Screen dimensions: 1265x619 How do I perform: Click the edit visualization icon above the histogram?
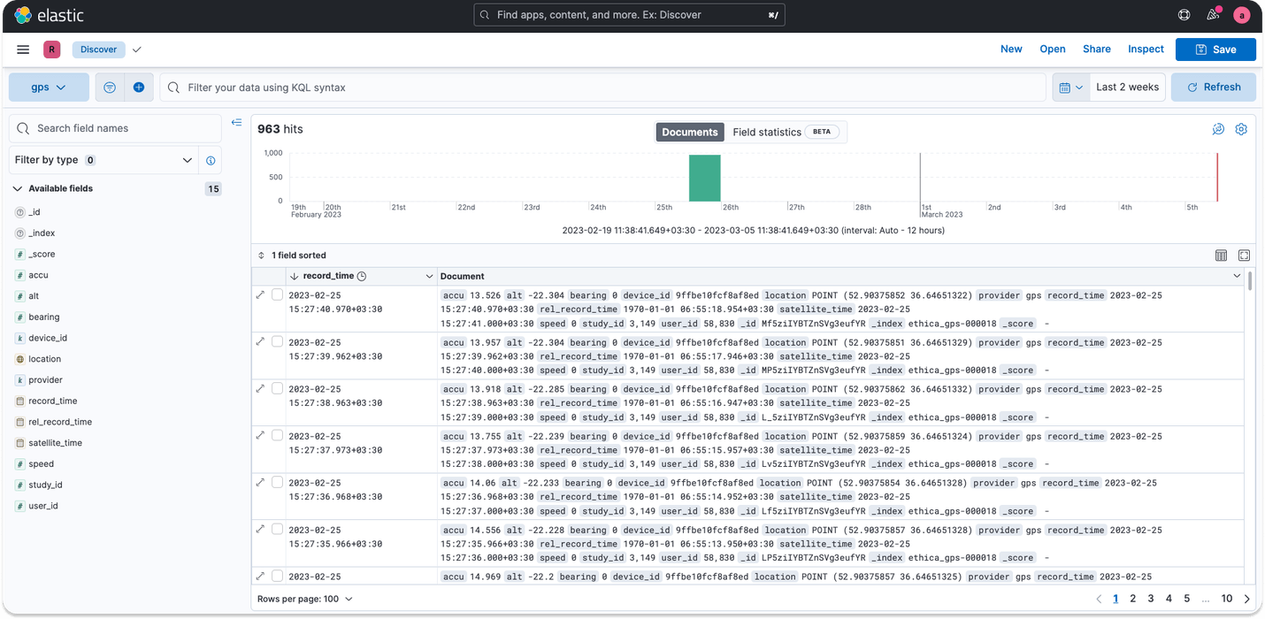click(1218, 129)
